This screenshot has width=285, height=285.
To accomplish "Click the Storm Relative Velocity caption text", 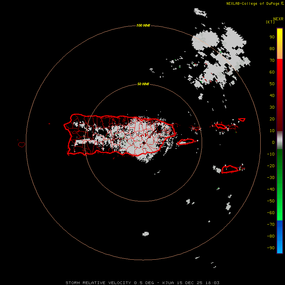I will (98, 283).
